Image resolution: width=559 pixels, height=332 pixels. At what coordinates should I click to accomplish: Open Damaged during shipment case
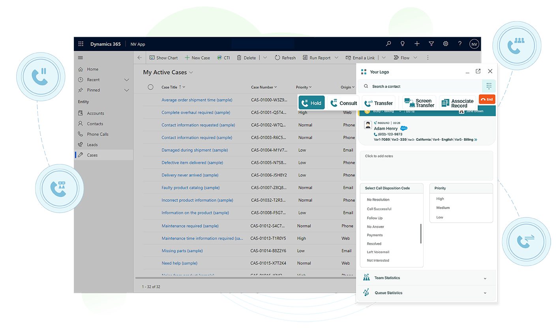point(195,150)
